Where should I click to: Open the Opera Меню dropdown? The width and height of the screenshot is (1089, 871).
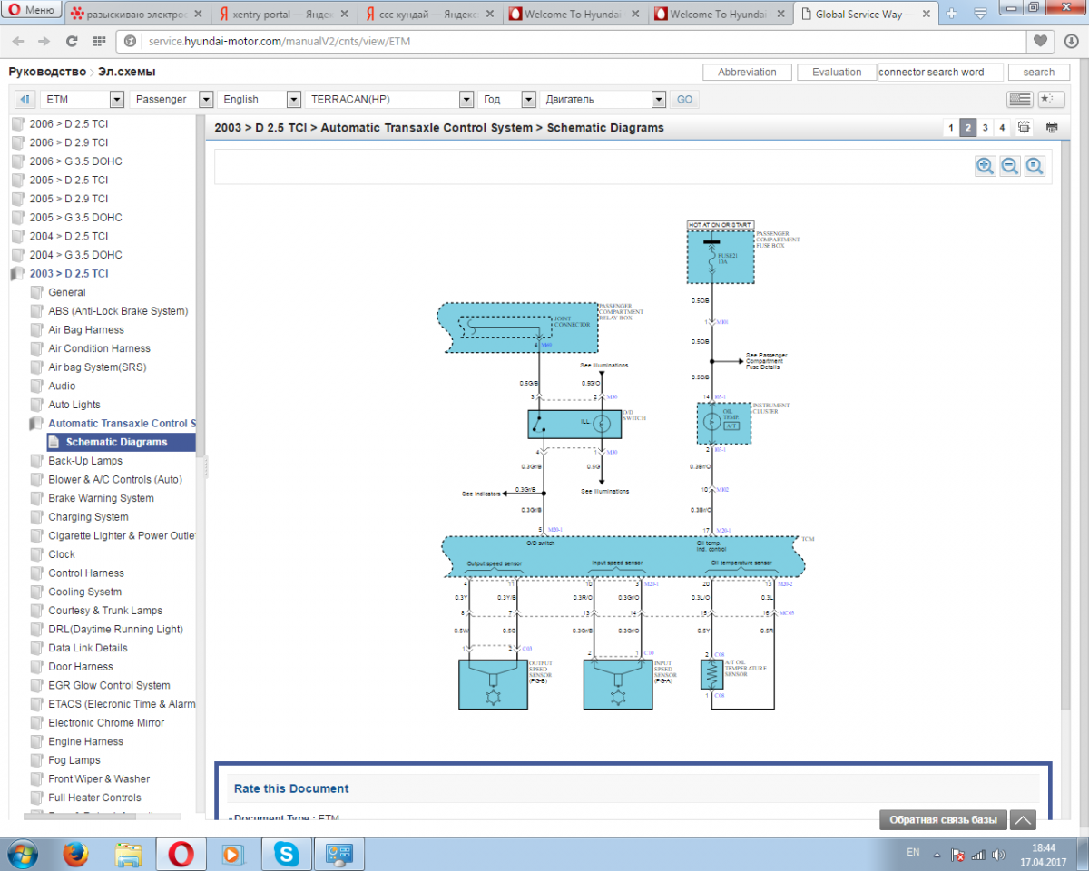click(32, 11)
